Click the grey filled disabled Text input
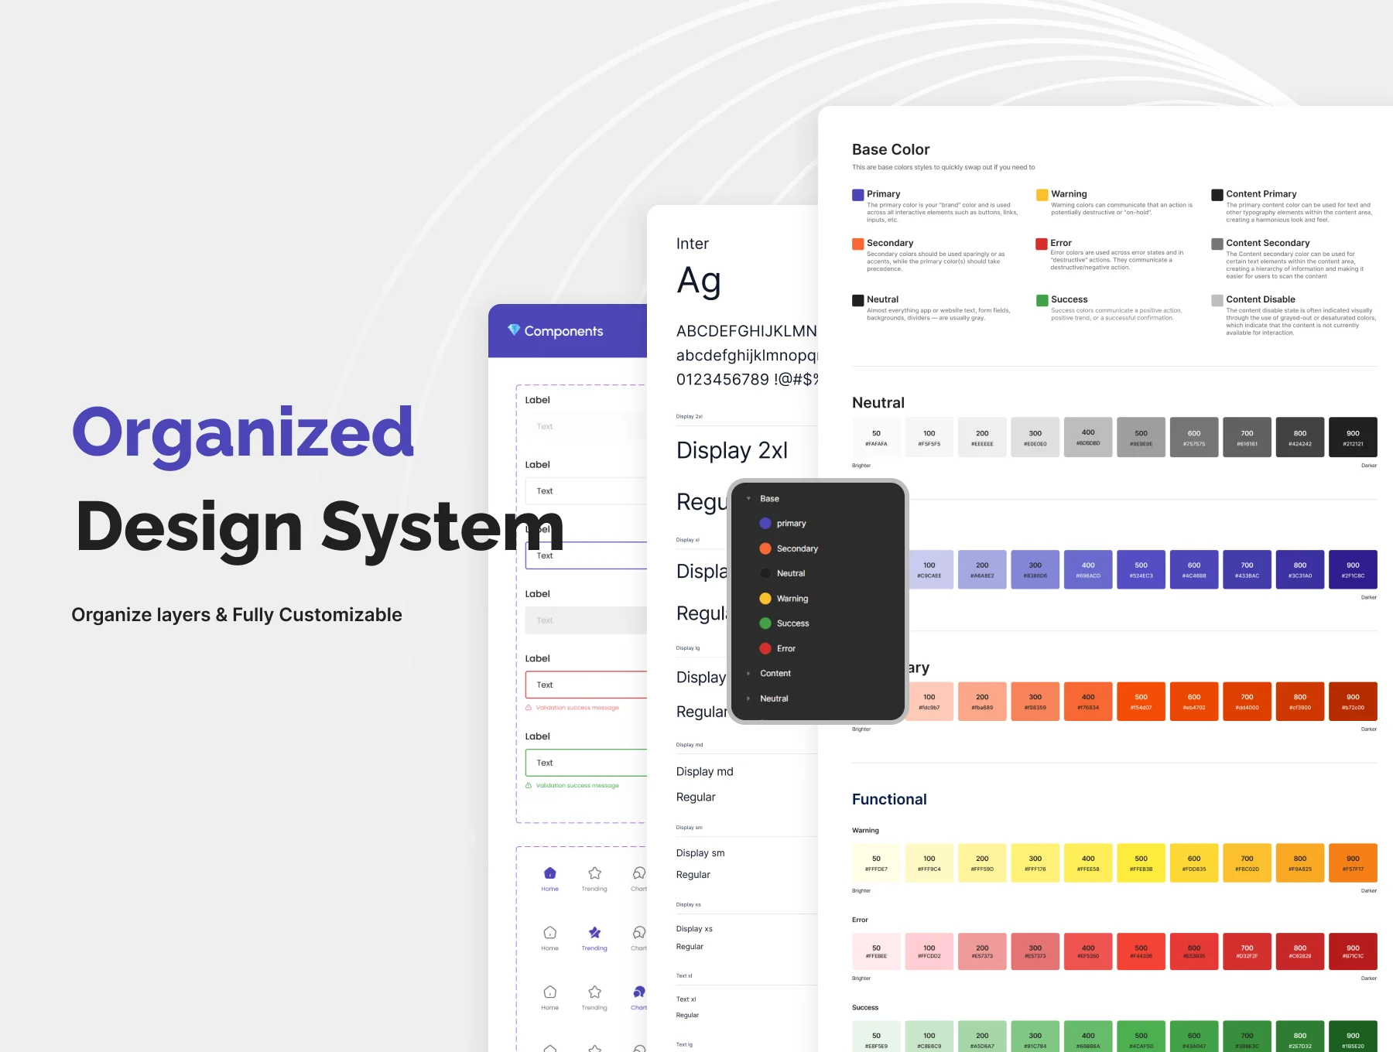The image size is (1393, 1052). click(586, 620)
